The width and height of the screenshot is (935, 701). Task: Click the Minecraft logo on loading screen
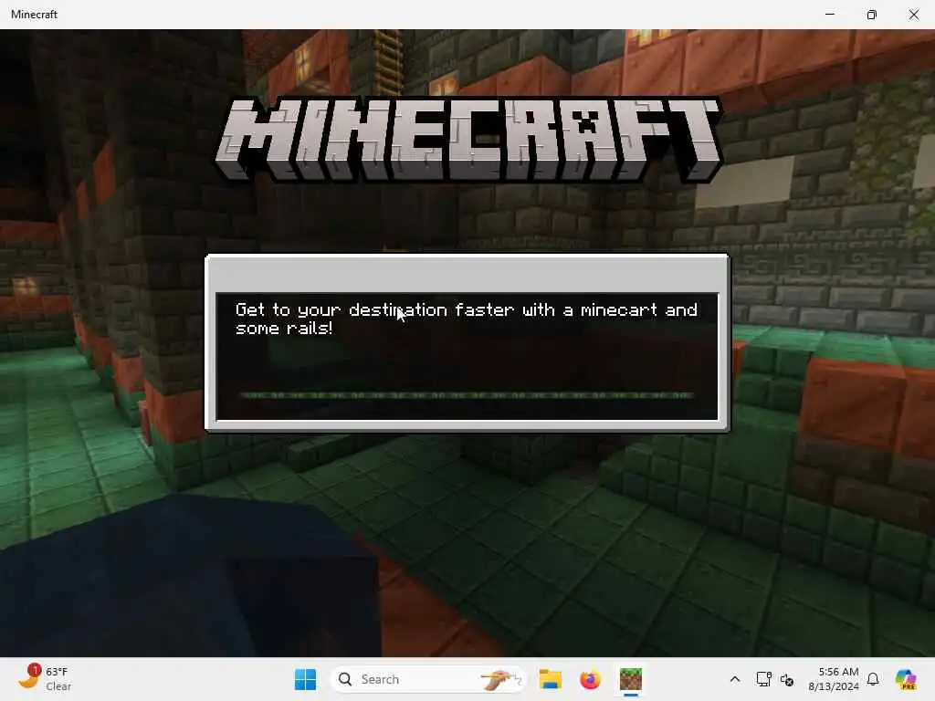[x=468, y=139]
